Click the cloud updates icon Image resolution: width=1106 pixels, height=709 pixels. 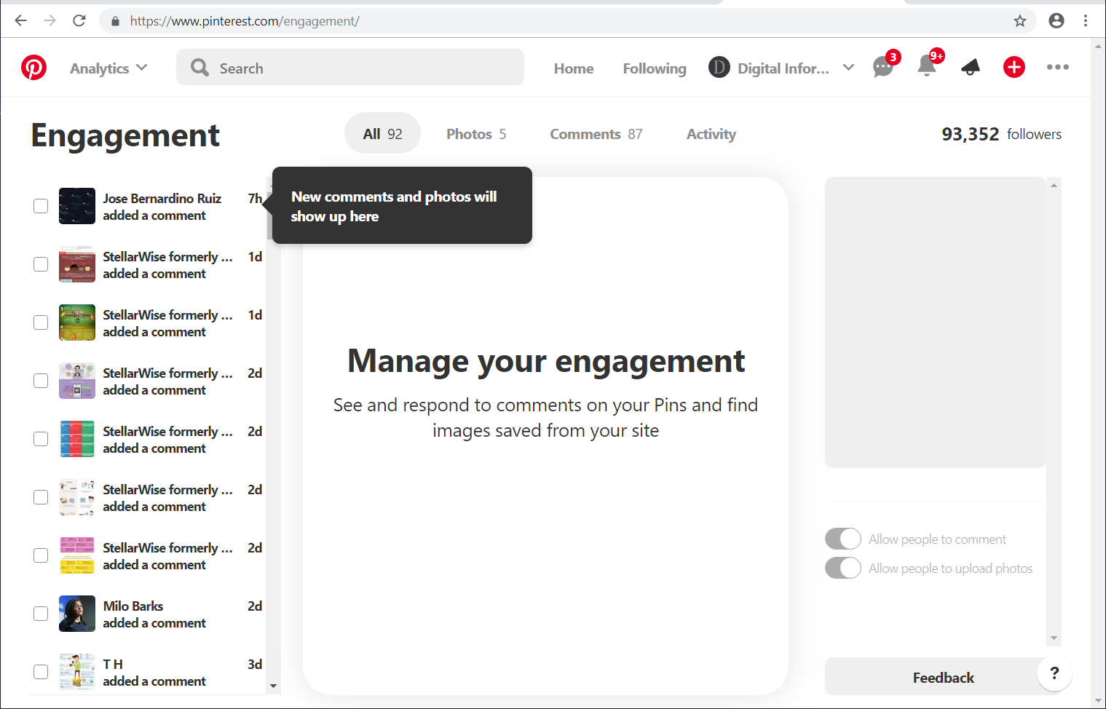click(970, 67)
